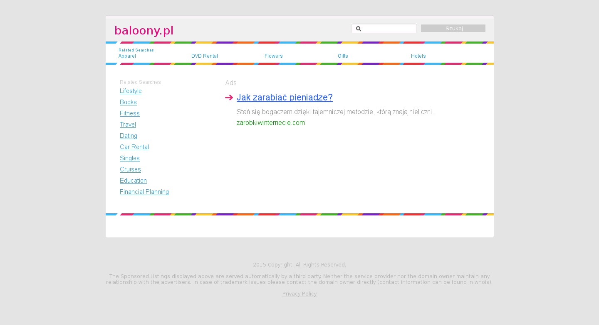Viewport: 599px width, 325px height.
Task: Click the Books sidebar link
Action: tap(128, 102)
